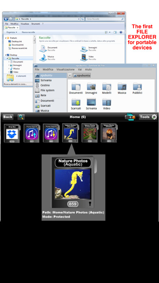Screen dimensions: 159x283
Task: Select Desktop.lnk under Preferiti
Action: click(15, 41)
